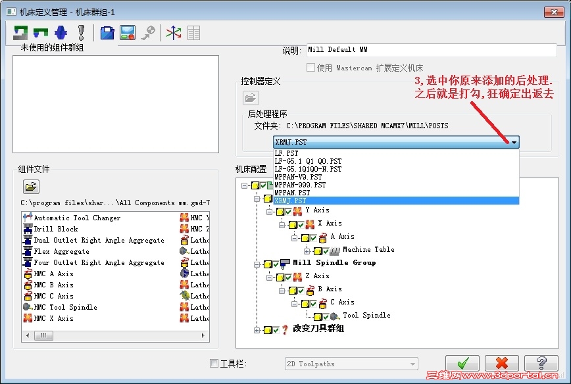Select HMC B Axis in component list
The height and width of the screenshot is (384, 571).
tap(53, 285)
